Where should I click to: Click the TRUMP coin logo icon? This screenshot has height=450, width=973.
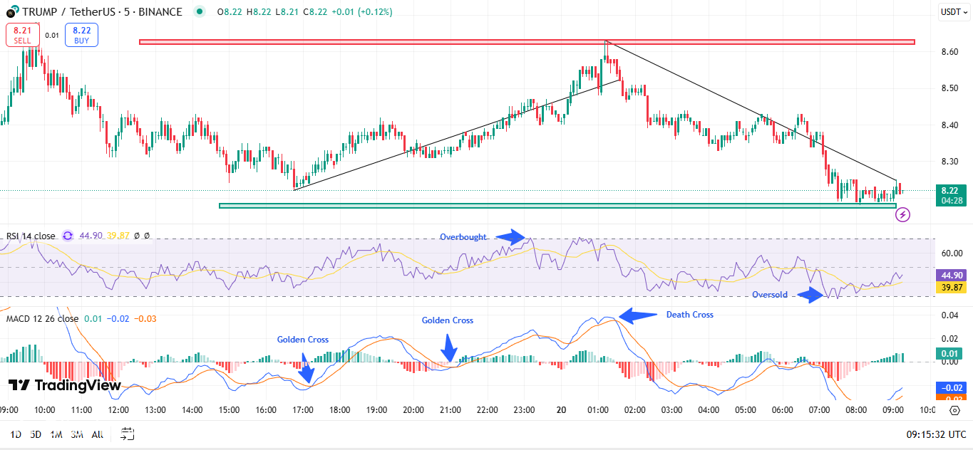click(x=11, y=12)
